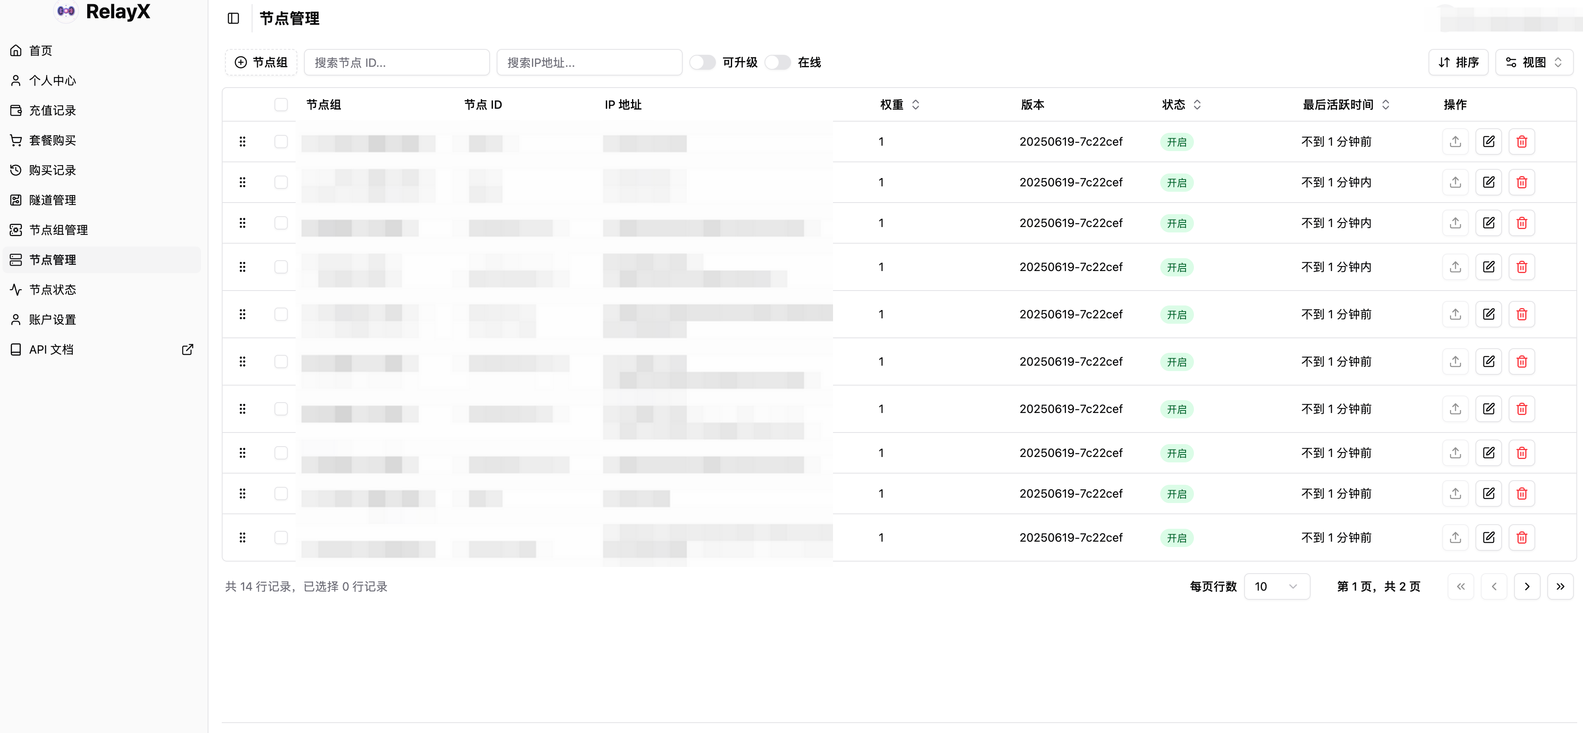Tick the select-all checkbox in the table header
Screen dimensions: 1583x733
(281, 105)
